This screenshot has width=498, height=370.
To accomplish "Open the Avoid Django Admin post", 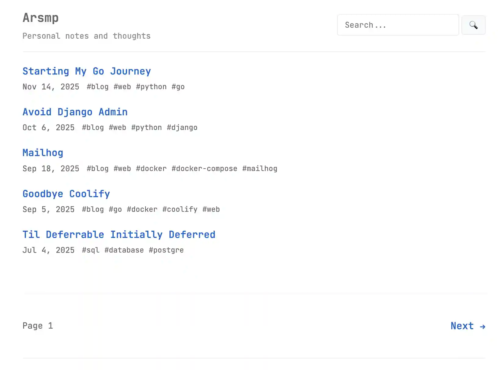I will point(75,112).
